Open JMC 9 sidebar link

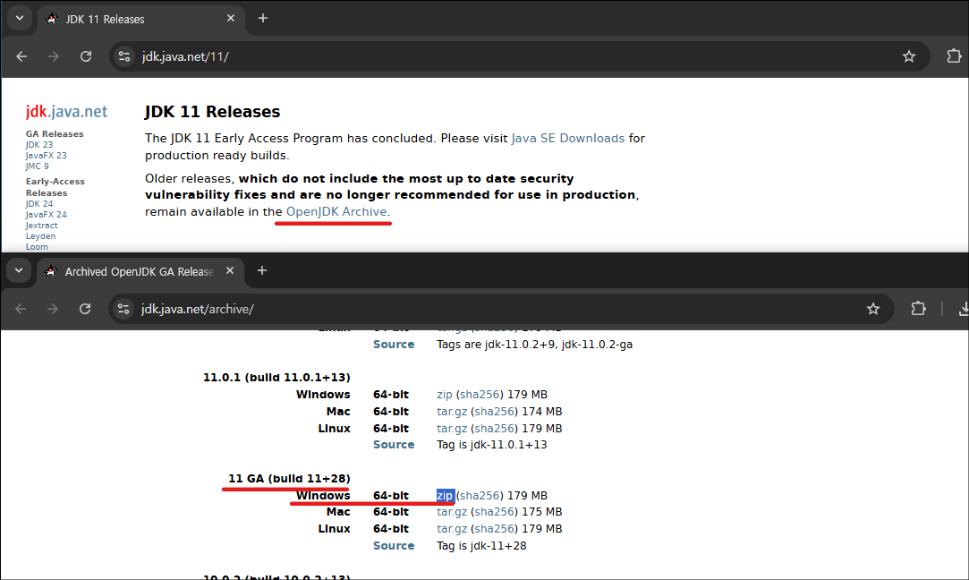click(x=37, y=166)
